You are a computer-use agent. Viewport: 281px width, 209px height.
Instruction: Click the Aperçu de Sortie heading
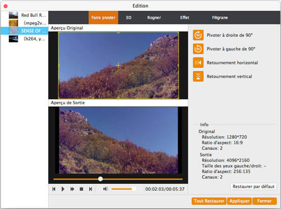(68, 103)
